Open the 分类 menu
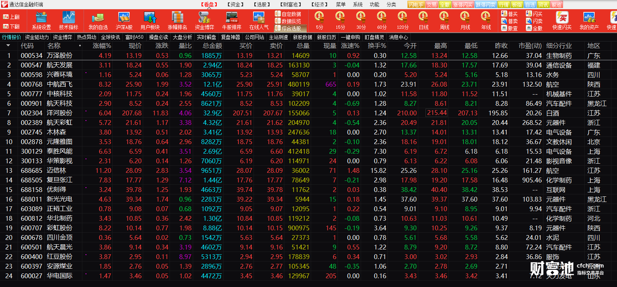The width and height of the screenshot is (617, 287). coord(391,5)
